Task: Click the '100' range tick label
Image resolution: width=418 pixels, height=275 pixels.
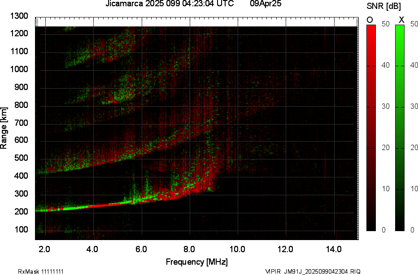Action: tap(21, 229)
